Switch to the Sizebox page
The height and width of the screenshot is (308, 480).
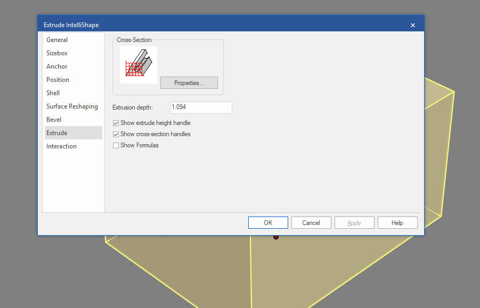click(x=73, y=53)
